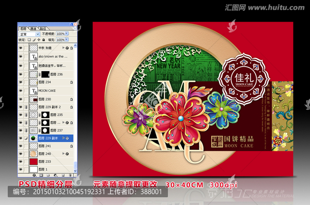The image size is (310, 205).
Task: Click mask link icon on 图层 235
Action: click(x=40, y=115)
